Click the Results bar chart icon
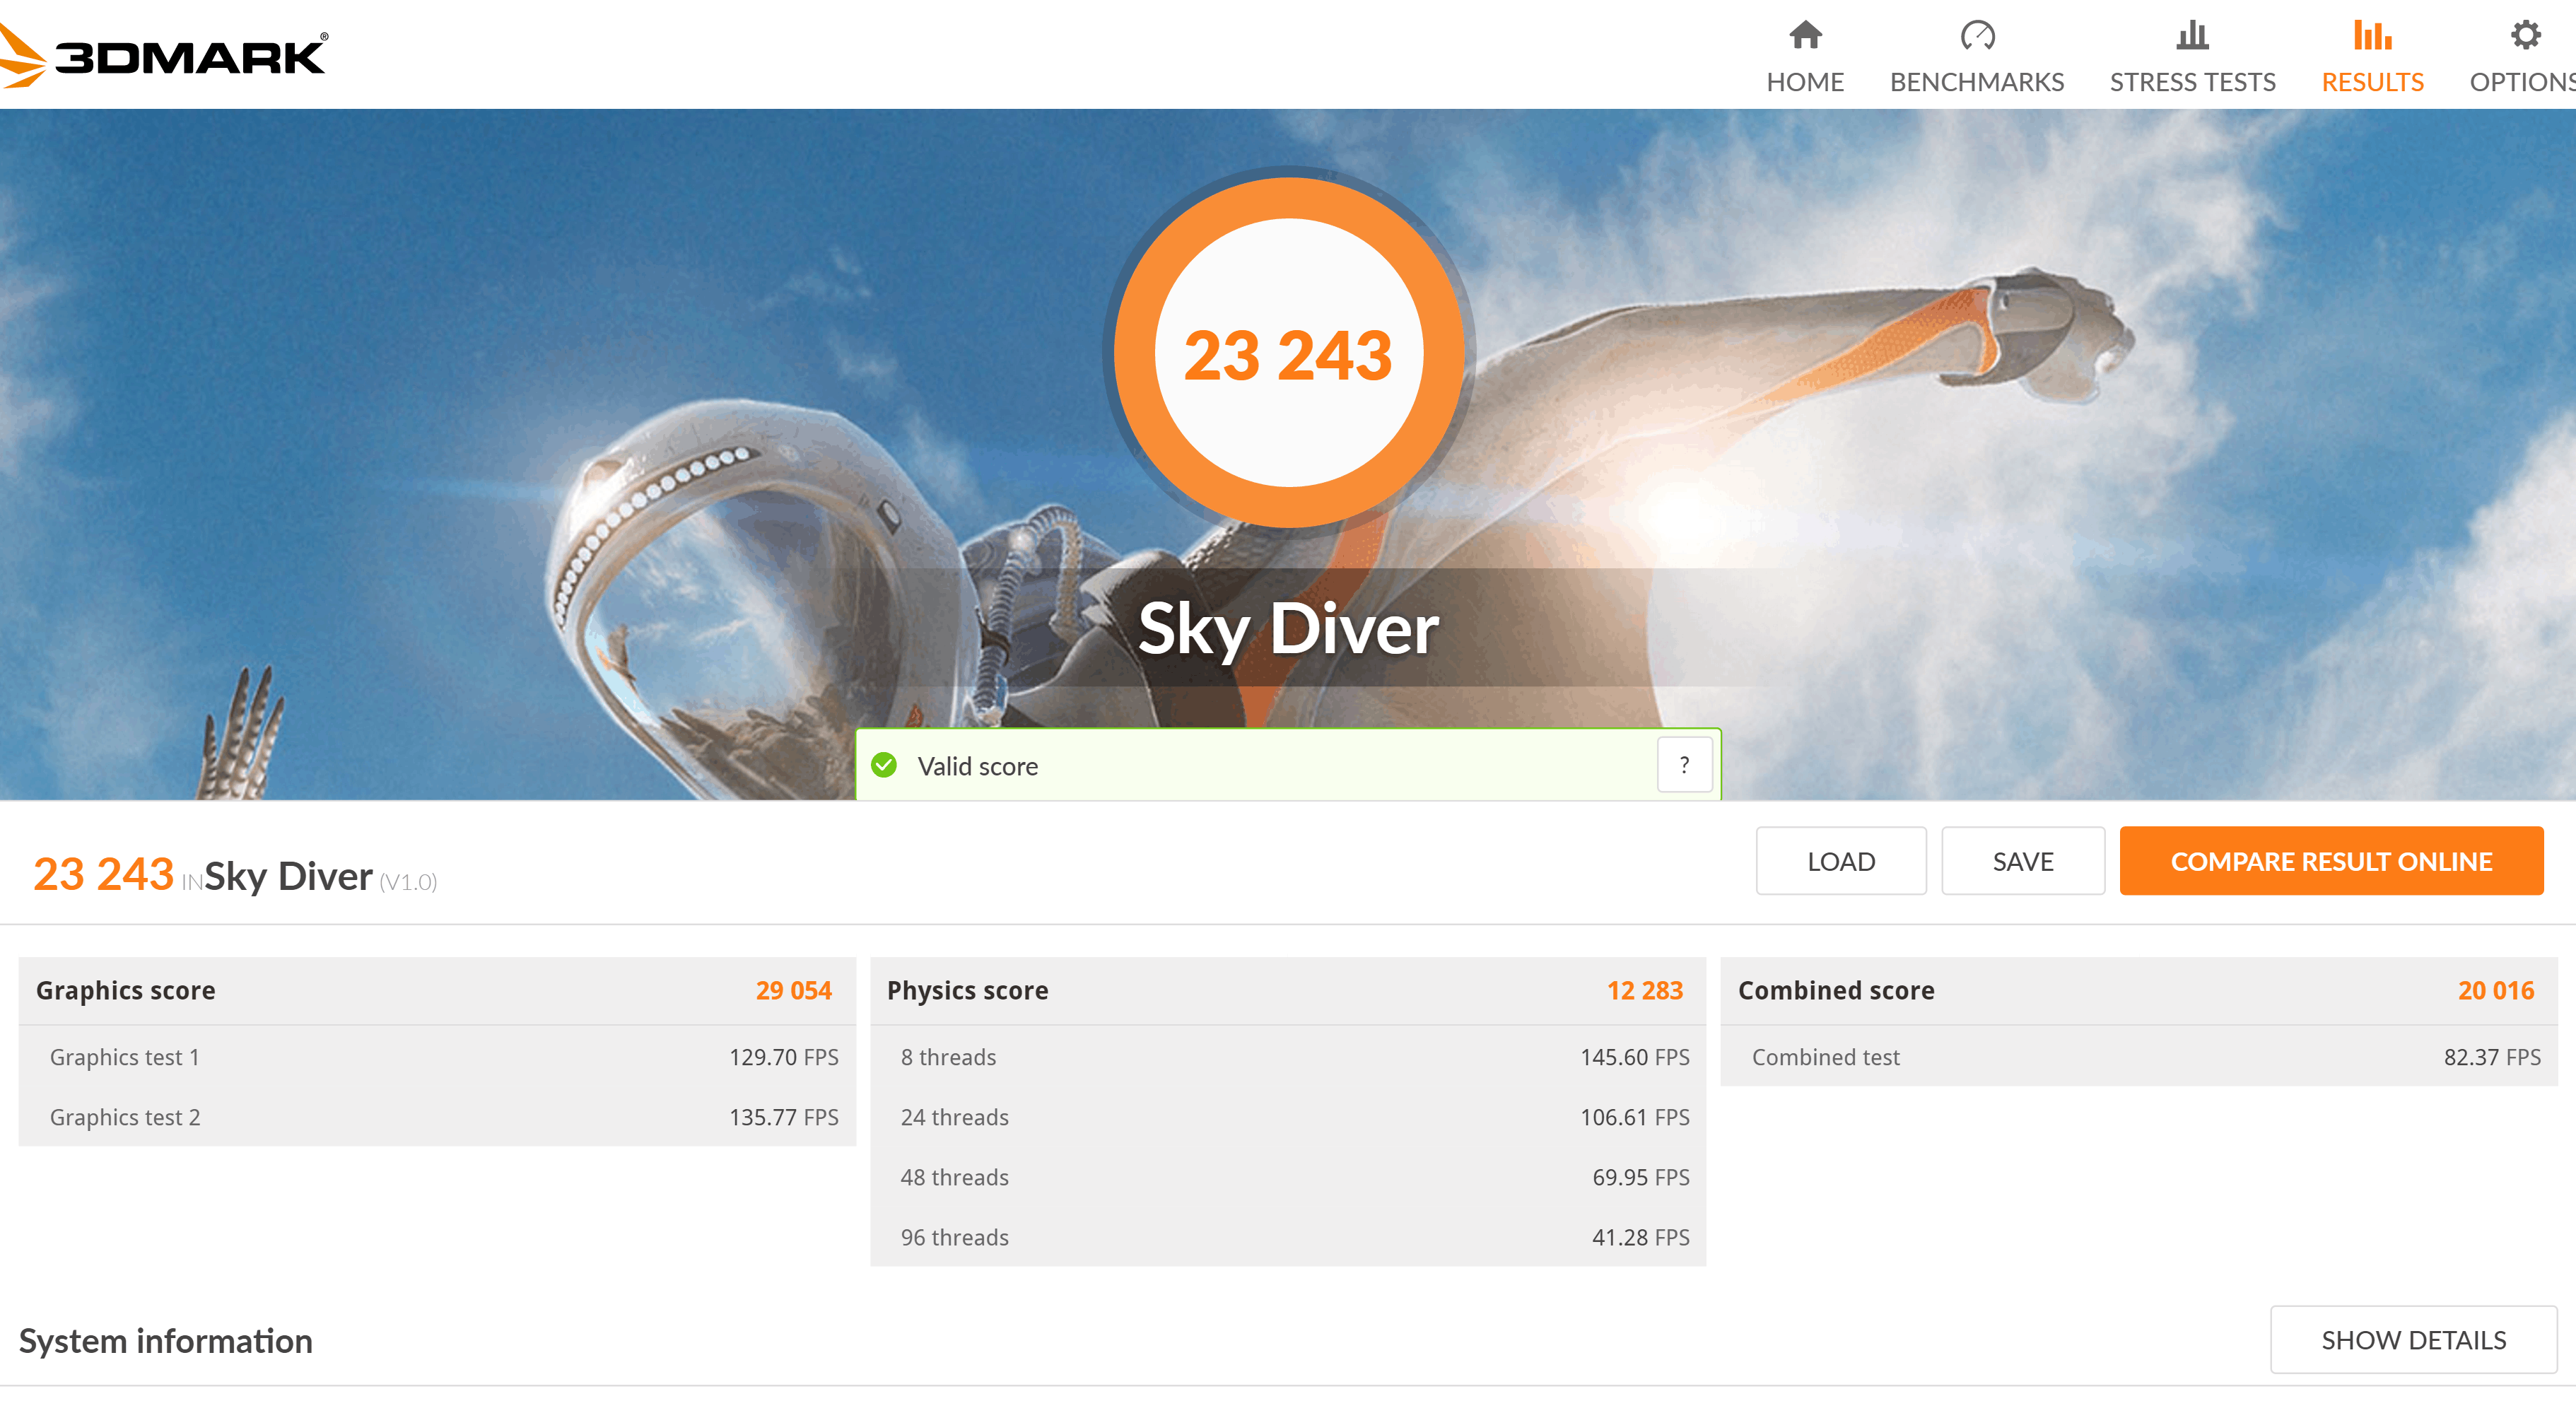 (2372, 35)
